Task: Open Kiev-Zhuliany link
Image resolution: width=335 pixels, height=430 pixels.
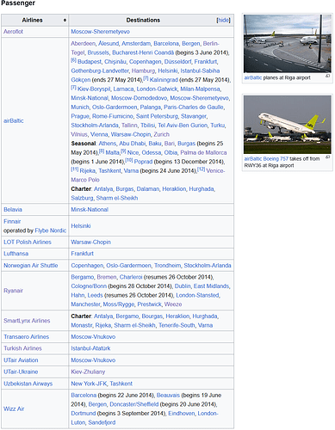Action: [x=88, y=372]
